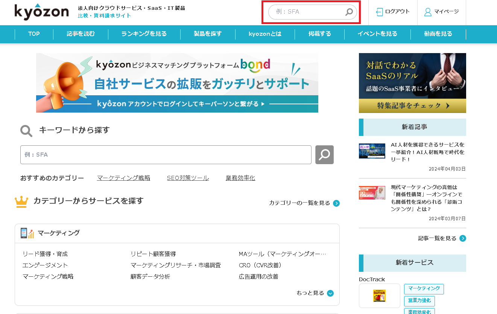
Task: Click SEO対策ツール recommended category
Action: coord(188,178)
